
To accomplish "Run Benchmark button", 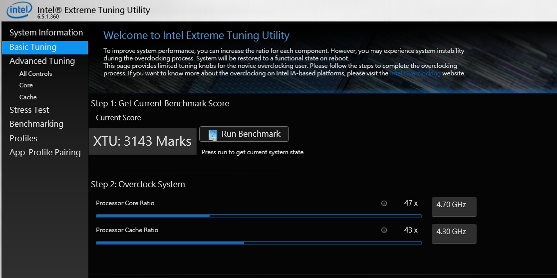I will click(x=244, y=134).
